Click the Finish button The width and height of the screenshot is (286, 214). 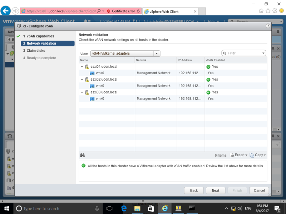point(237,190)
